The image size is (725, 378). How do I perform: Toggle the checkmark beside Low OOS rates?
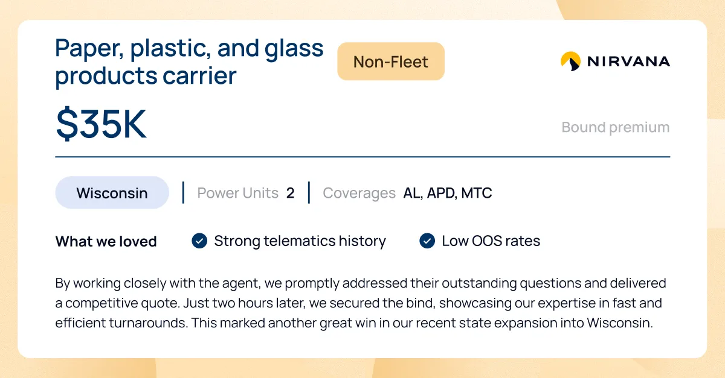click(427, 241)
